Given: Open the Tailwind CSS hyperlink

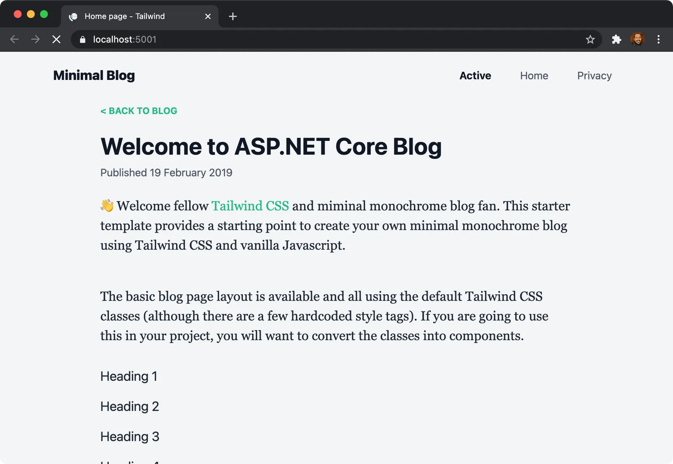Looking at the screenshot, I should pos(250,206).
